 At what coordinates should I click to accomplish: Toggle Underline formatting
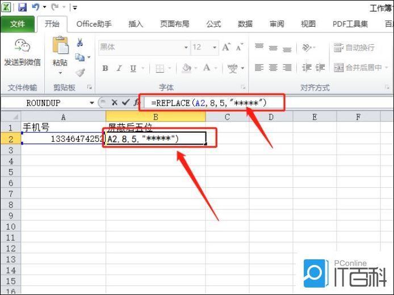pos(133,68)
